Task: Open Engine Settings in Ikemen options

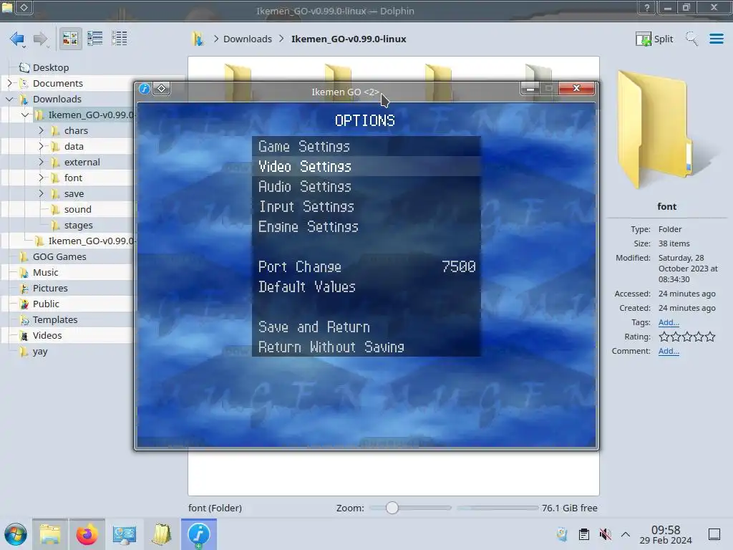Action: click(x=366, y=227)
